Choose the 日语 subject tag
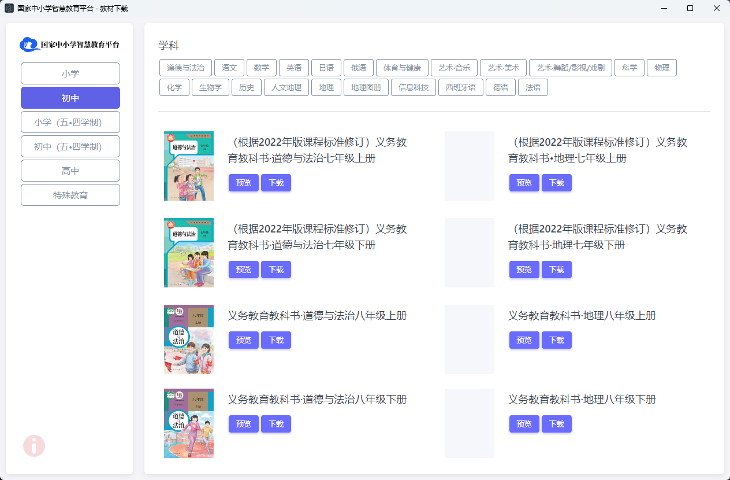This screenshot has width=730, height=480. click(326, 68)
